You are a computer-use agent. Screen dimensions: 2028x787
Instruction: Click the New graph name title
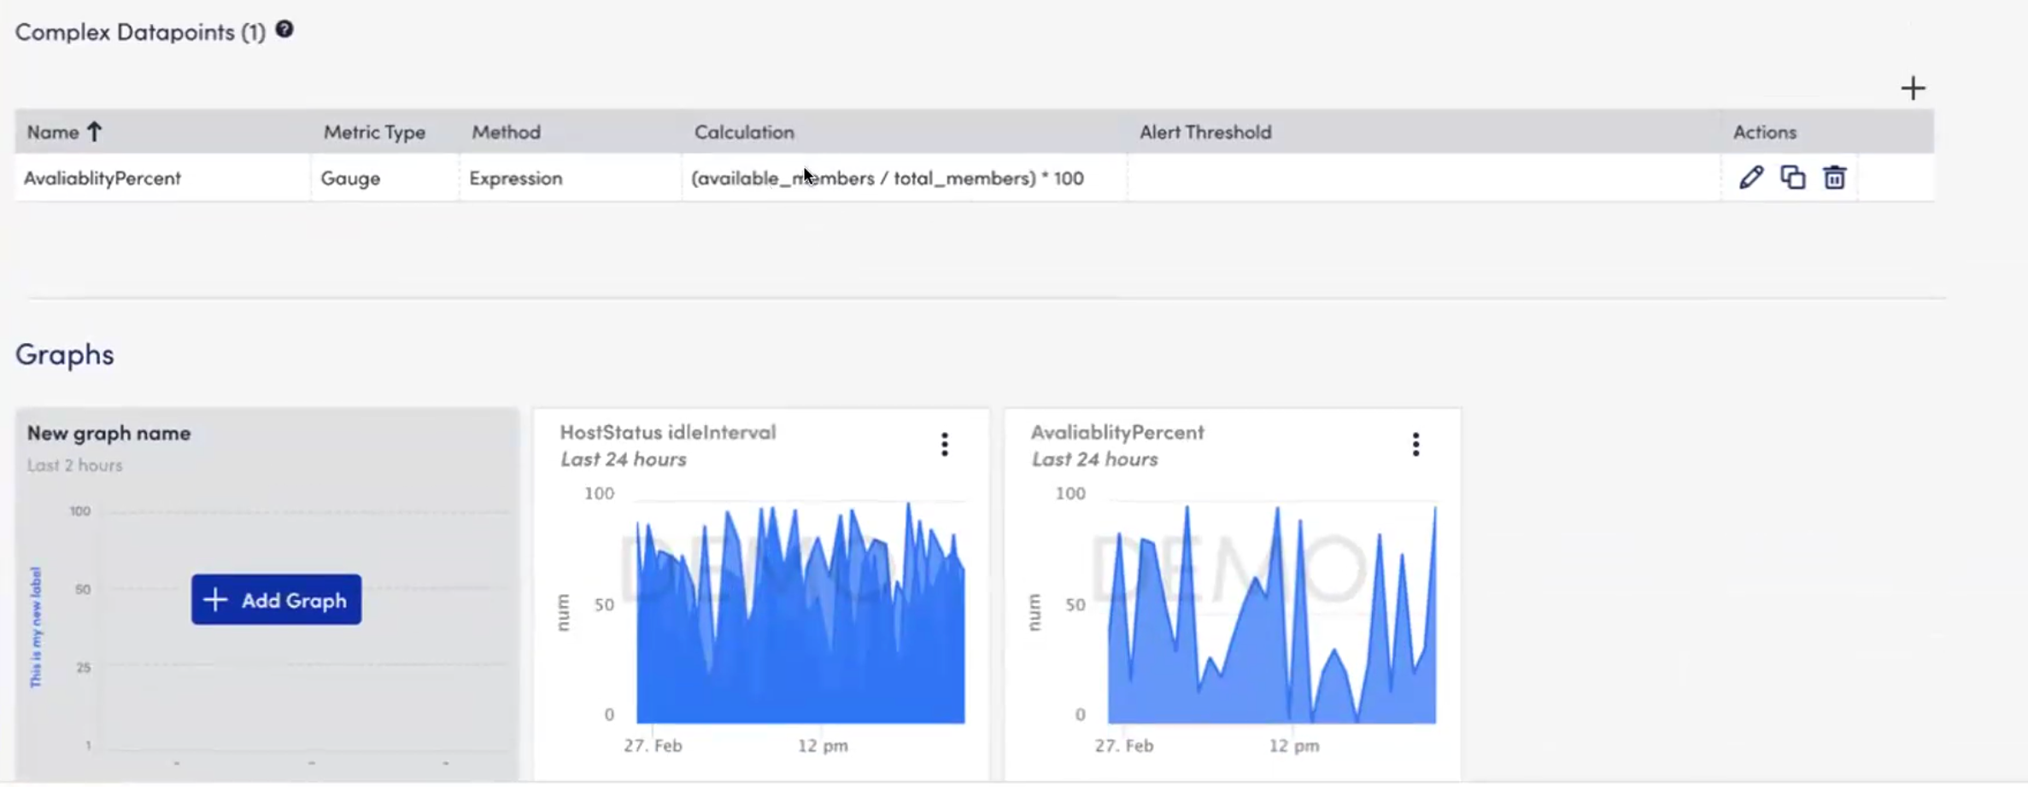point(108,433)
